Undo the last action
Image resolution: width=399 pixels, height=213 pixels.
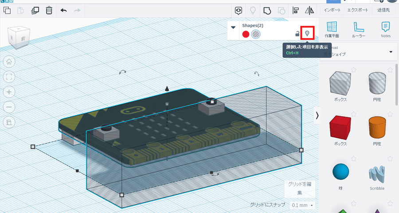[x=63, y=11]
